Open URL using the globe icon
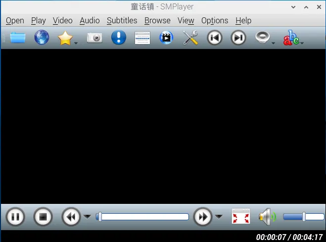The width and height of the screenshot is (326, 242). (x=42, y=38)
